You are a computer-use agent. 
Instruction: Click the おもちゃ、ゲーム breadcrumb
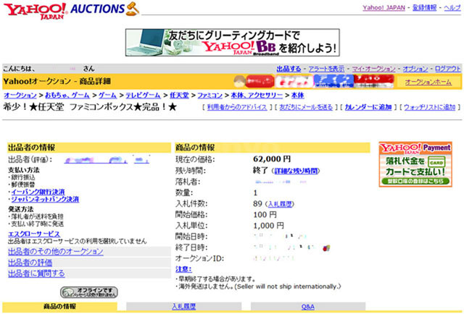67,95
